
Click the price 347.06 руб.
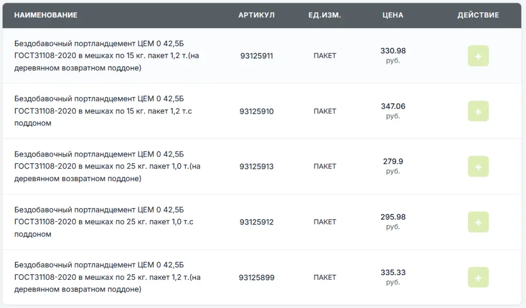(393, 110)
